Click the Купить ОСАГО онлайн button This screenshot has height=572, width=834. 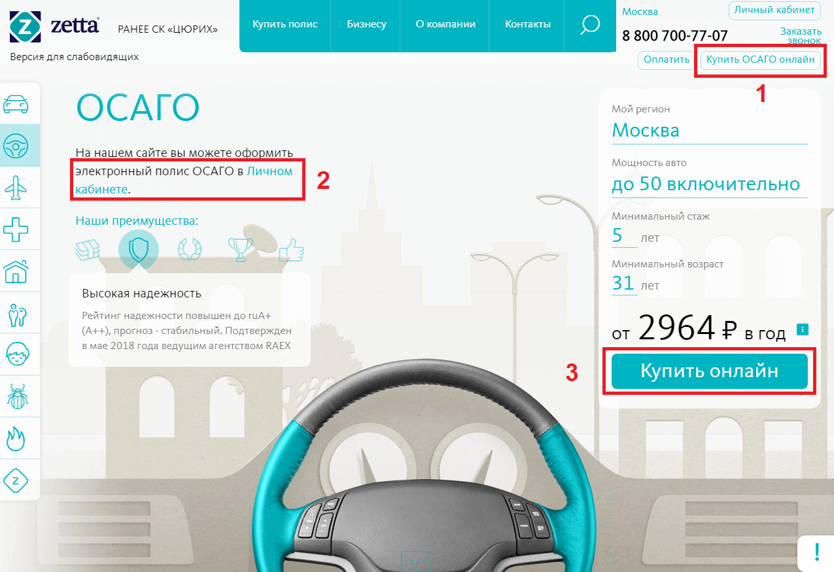pos(761,60)
